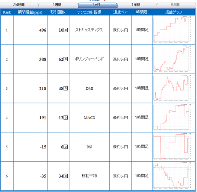Click the 13回 trade count
Image resolution: width=197 pixels, height=192 pixels.
pyautogui.click(x=63, y=118)
